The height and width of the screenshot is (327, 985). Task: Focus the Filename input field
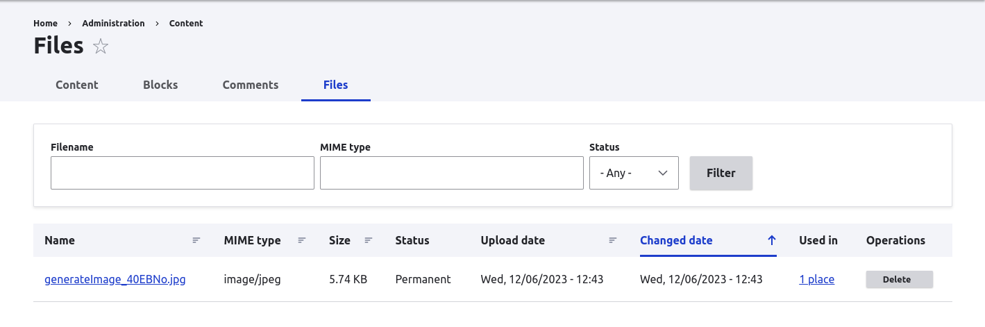[183, 173]
